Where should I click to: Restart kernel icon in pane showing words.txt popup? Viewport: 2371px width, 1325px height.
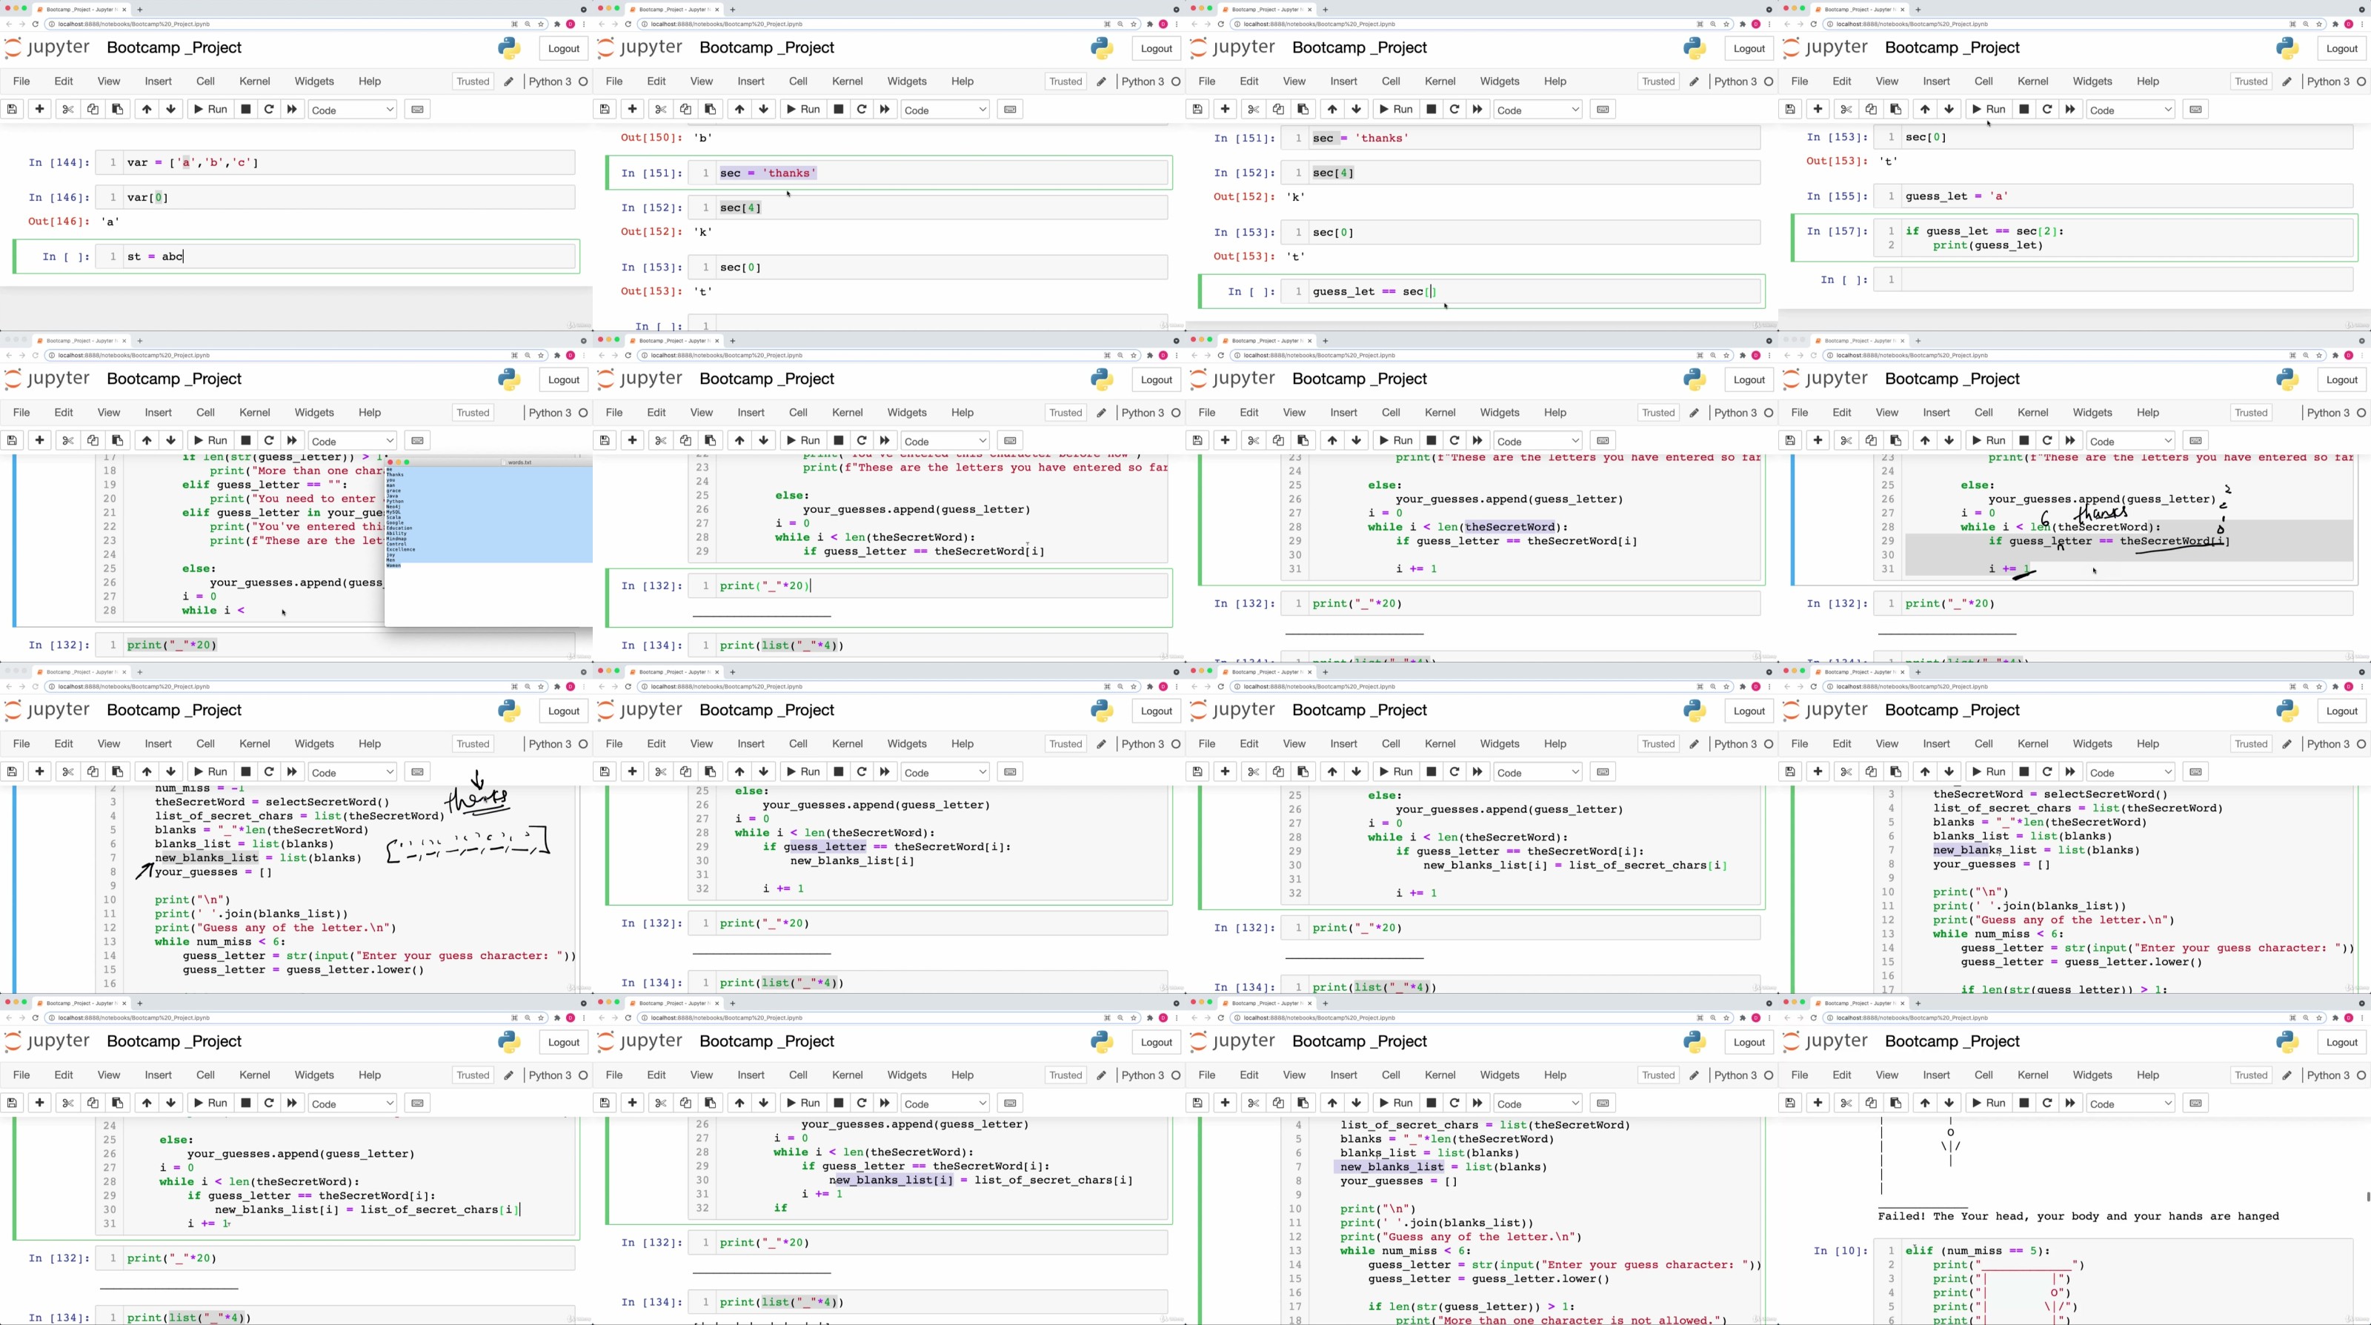click(x=269, y=441)
